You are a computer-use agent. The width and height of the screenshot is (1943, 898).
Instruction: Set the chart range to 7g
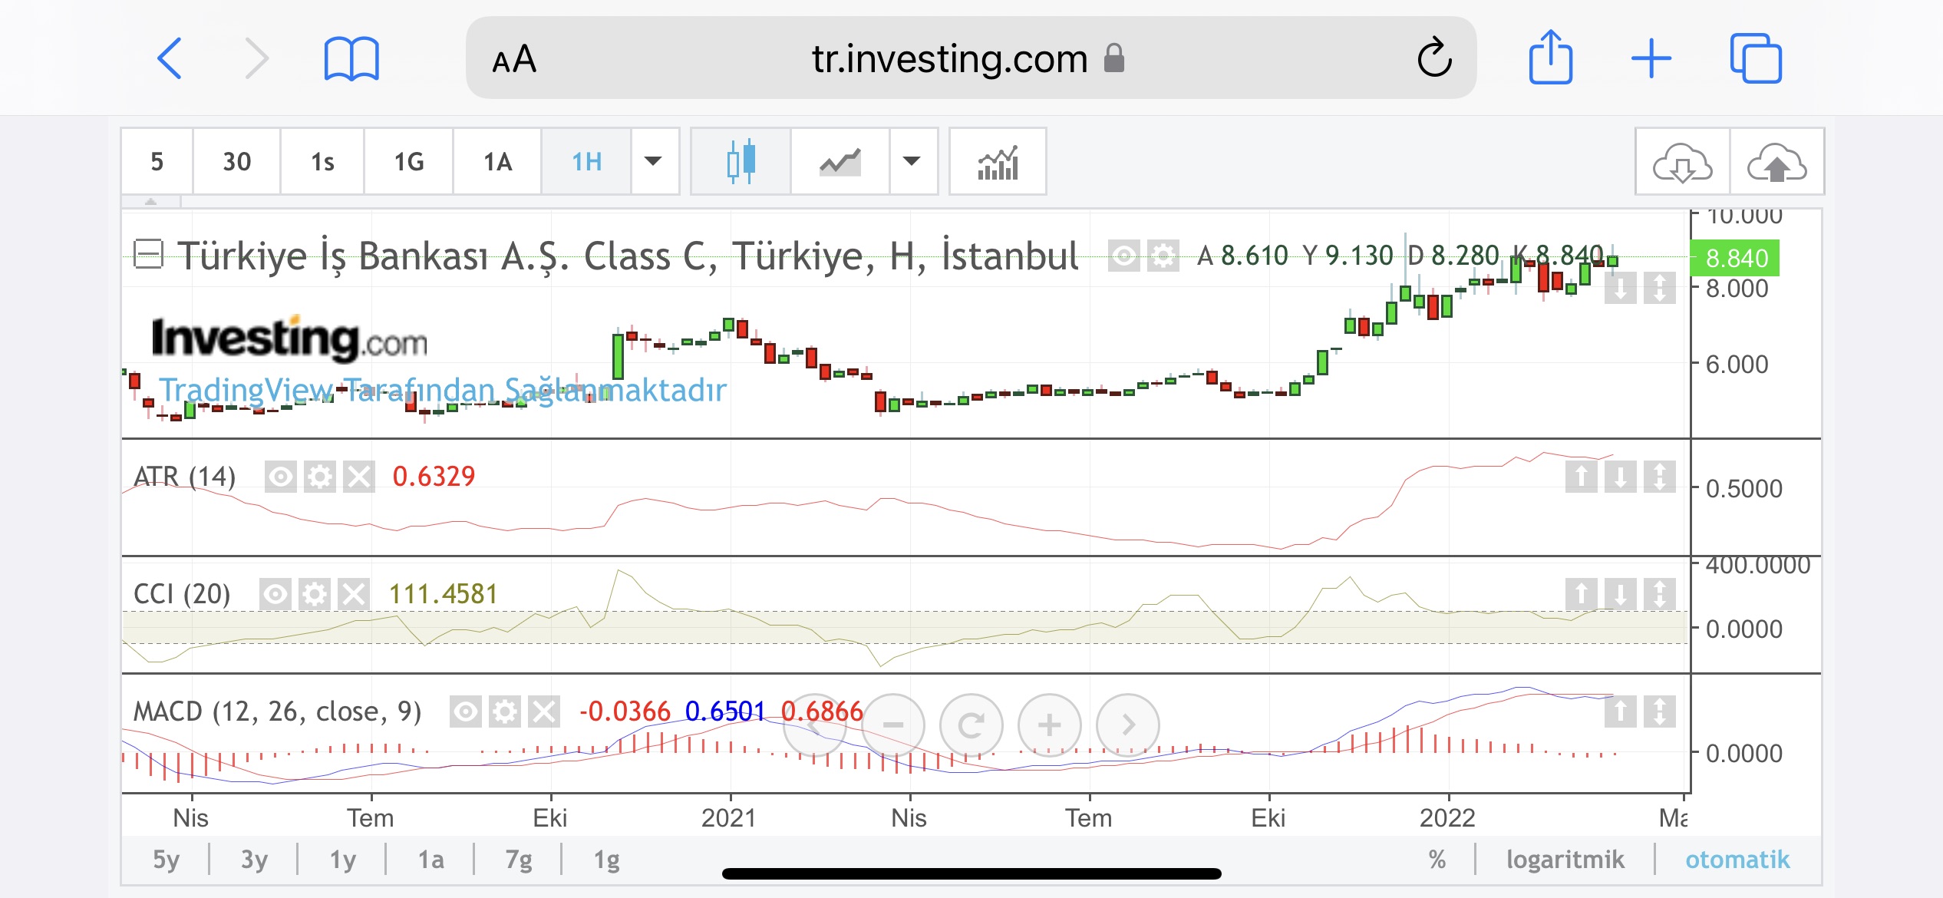pyautogui.click(x=520, y=860)
